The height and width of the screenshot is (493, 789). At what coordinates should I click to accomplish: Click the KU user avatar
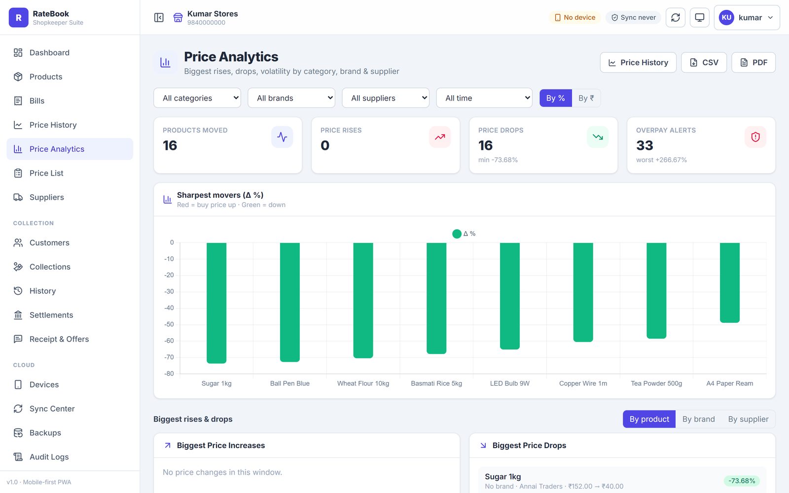(726, 18)
